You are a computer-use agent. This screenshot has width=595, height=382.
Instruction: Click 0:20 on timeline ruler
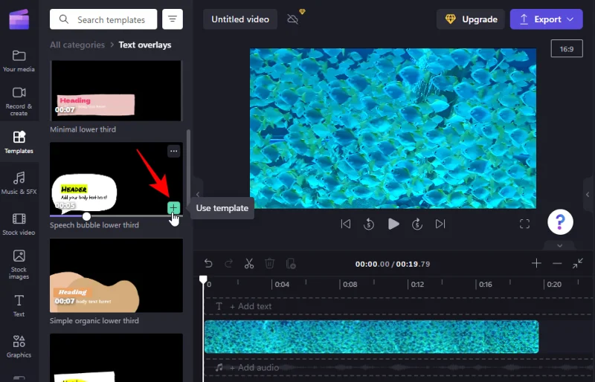coord(554,284)
